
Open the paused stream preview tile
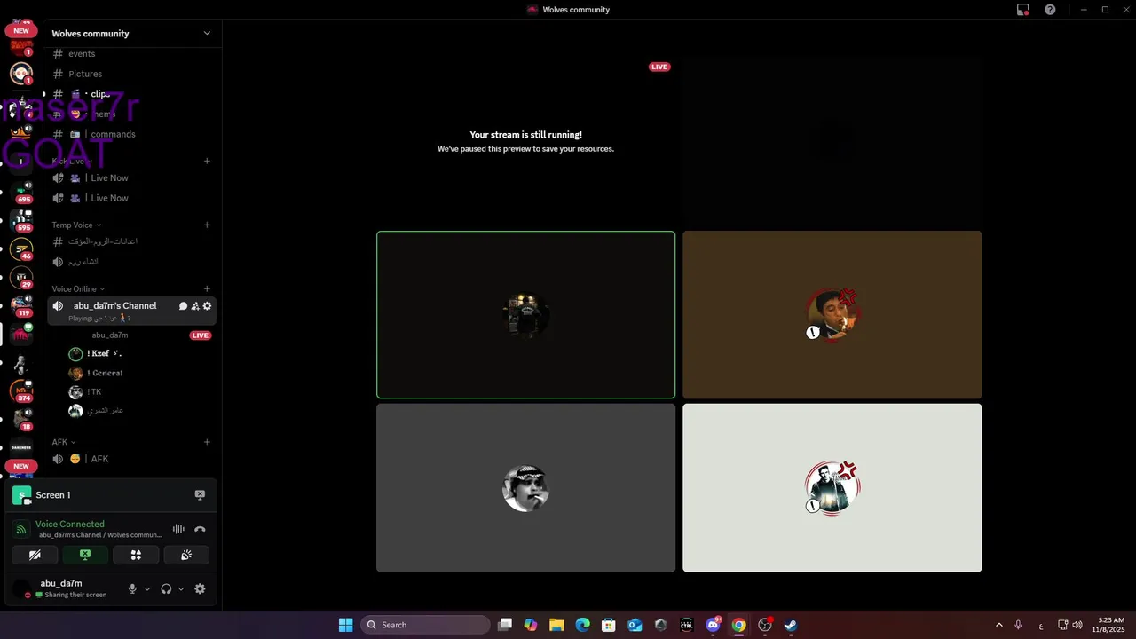[x=525, y=142]
